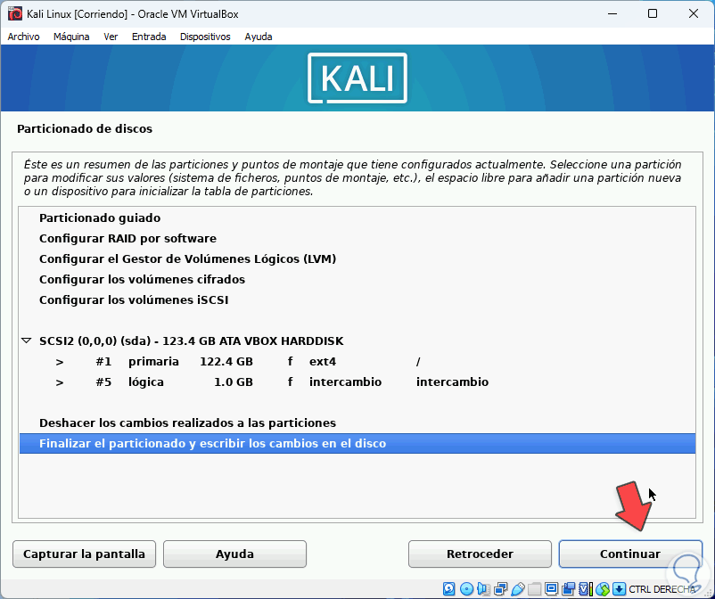Image resolution: width=715 pixels, height=599 pixels.
Task: Click the virtualization CPU status icon
Action: pos(586,589)
